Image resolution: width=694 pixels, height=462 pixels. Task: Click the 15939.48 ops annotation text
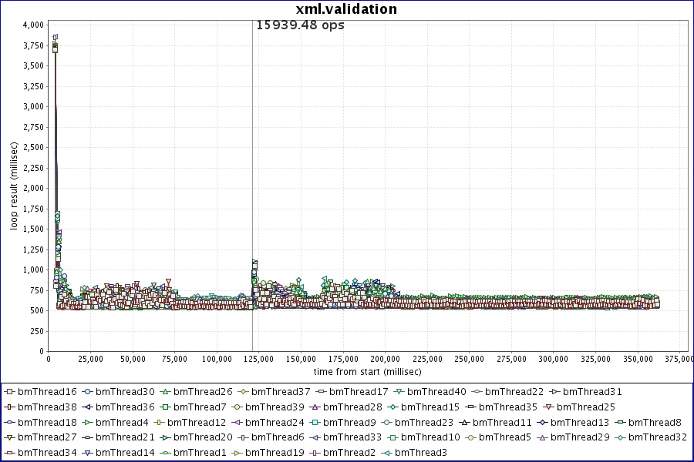point(300,25)
